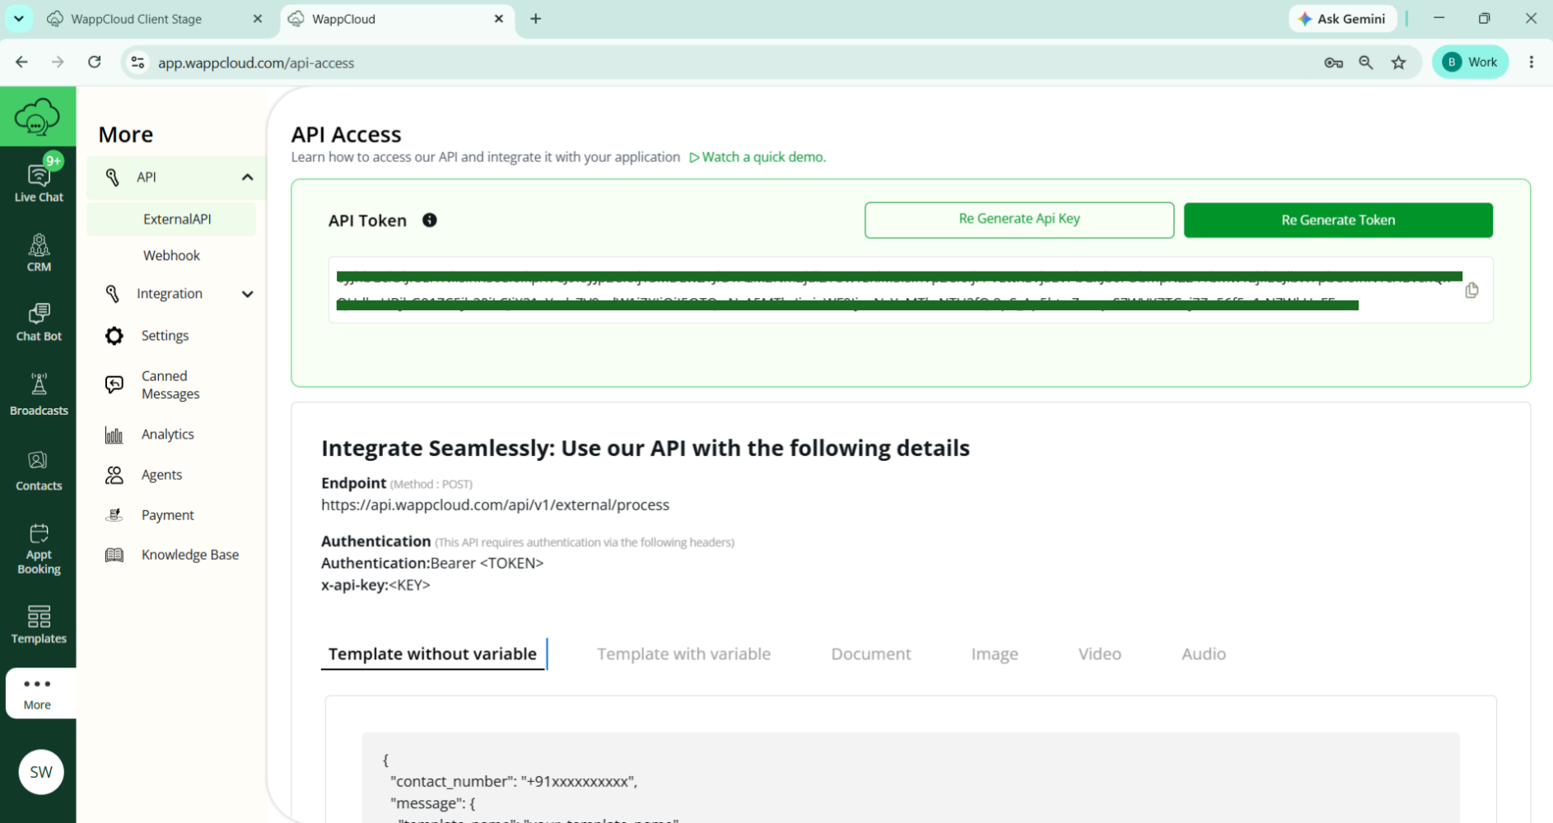The image size is (1553, 823).
Task: Click the Ask Gemini button
Action: [1342, 18]
